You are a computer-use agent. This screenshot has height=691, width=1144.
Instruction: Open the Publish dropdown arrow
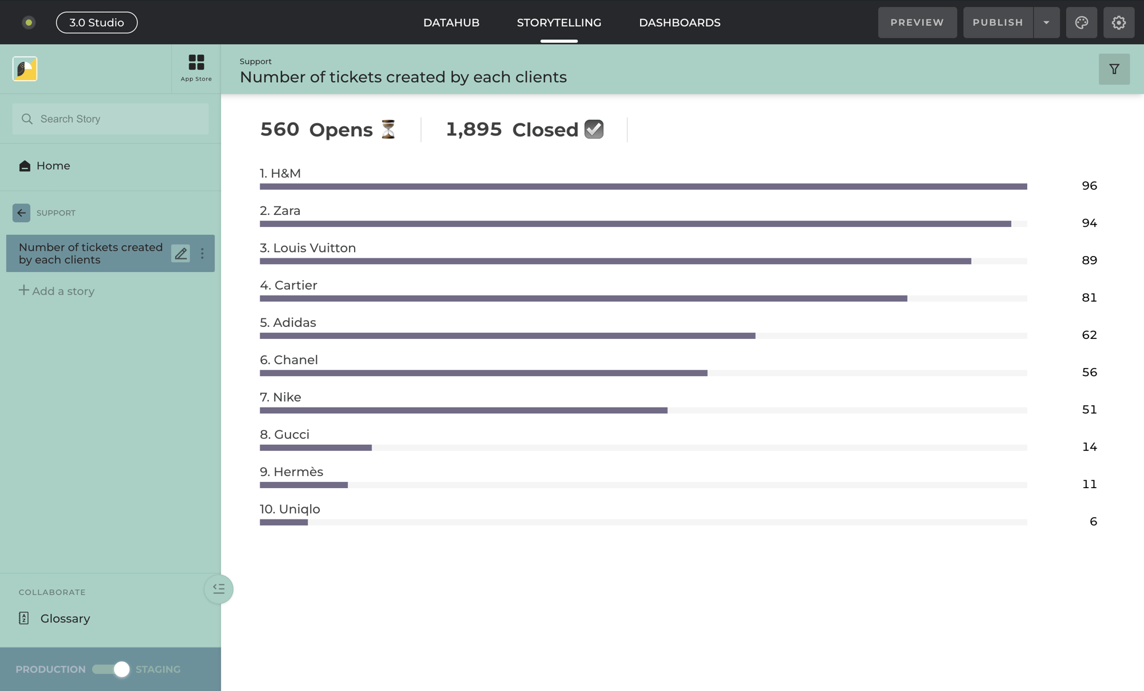[1046, 22]
